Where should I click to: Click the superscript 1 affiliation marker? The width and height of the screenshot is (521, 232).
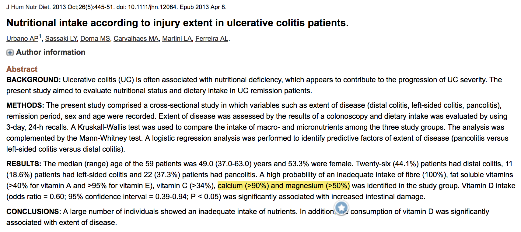[40, 36]
